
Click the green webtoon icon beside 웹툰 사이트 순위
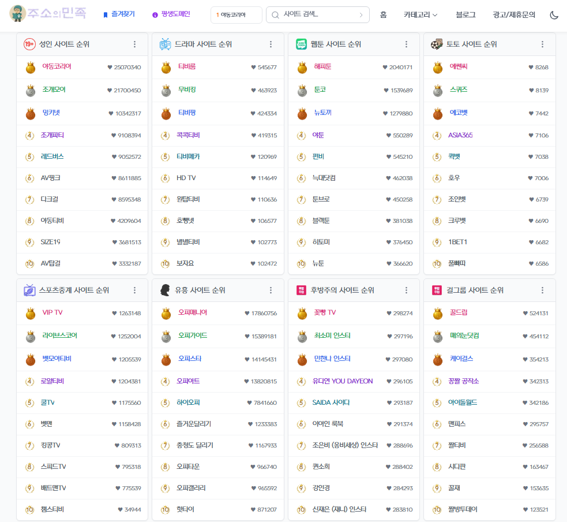click(301, 44)
